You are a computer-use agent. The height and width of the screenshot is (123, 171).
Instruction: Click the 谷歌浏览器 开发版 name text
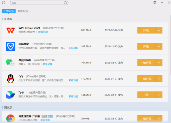pyautogui.click(x=29, y=116)
